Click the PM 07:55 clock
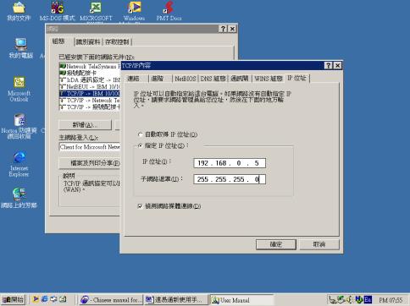 [391, 300]
